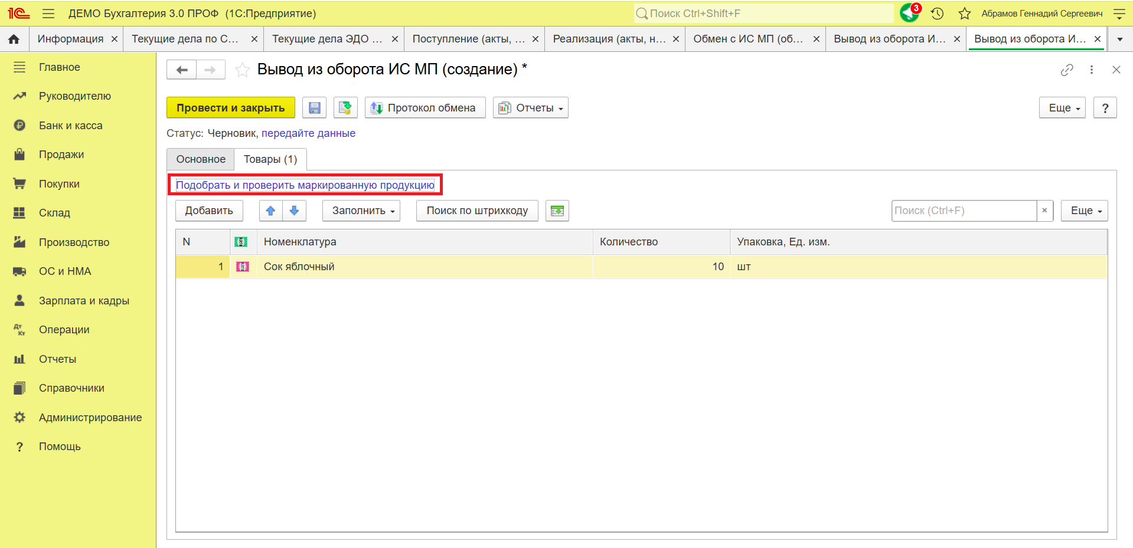Add this document to favorites star
This screenshot has height=548, width=1133.
click(x=242, y=70)
